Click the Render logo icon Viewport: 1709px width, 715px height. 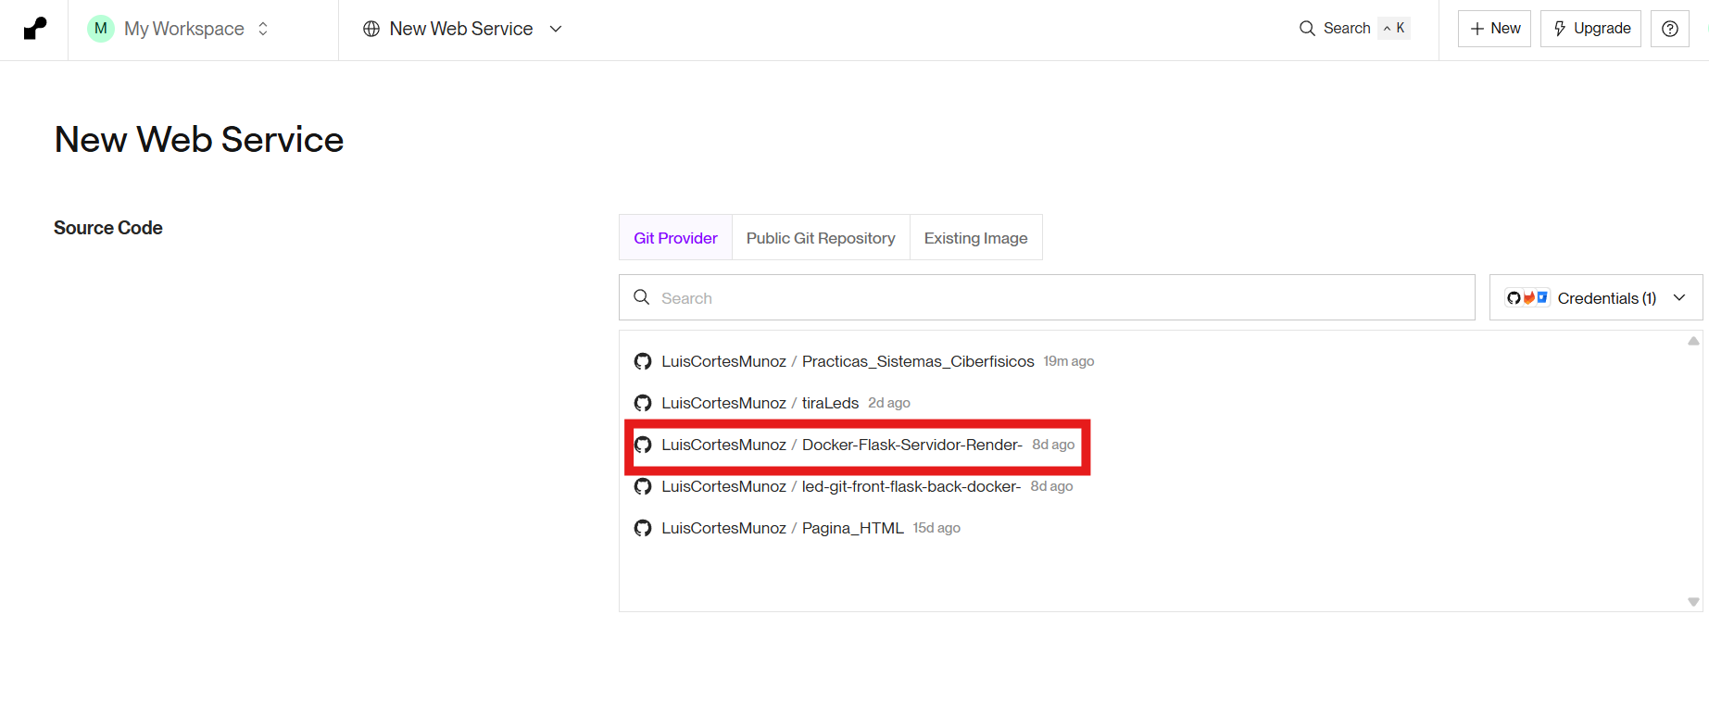click(35, 29)
